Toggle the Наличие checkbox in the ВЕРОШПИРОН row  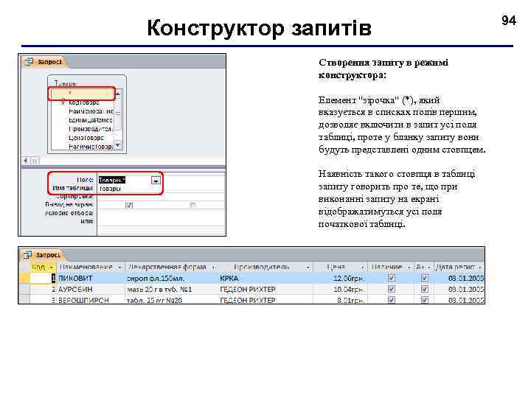pos(392,300)
